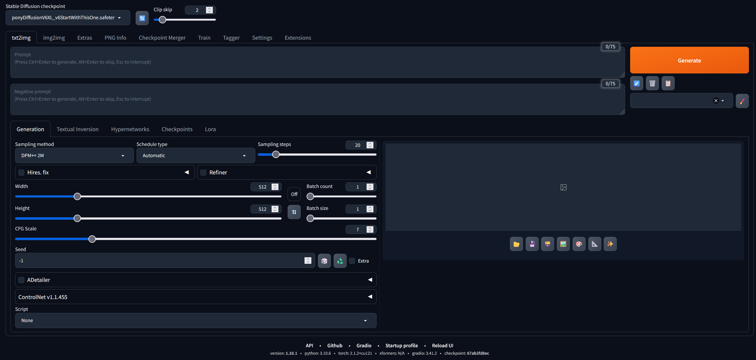Send image to extras ruler icon
This screenshot has height=360, width=756.
(x=595, y=244)
